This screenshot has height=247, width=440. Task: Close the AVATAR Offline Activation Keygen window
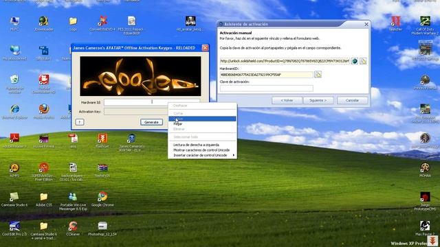click(x=205, y=48)
